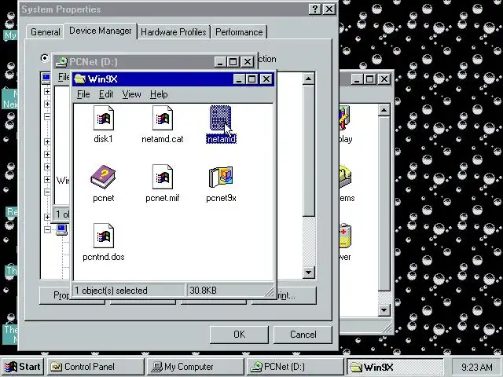Click the Device Manager list scrollbar thumb
This screenshot has height=377, width=503.
(308, 151)
